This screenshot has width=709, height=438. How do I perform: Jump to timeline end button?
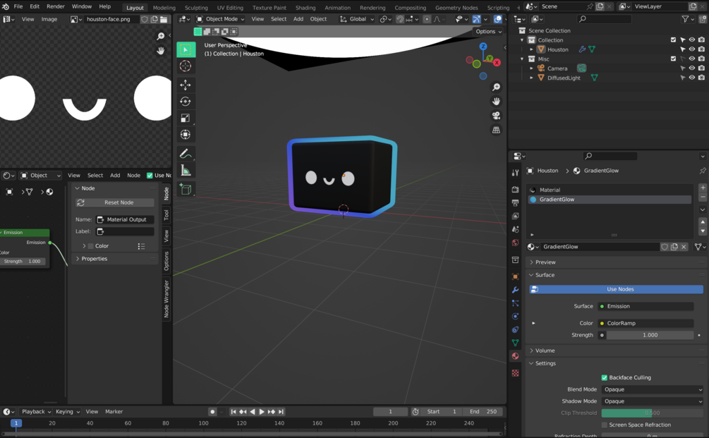pos(281,412)
